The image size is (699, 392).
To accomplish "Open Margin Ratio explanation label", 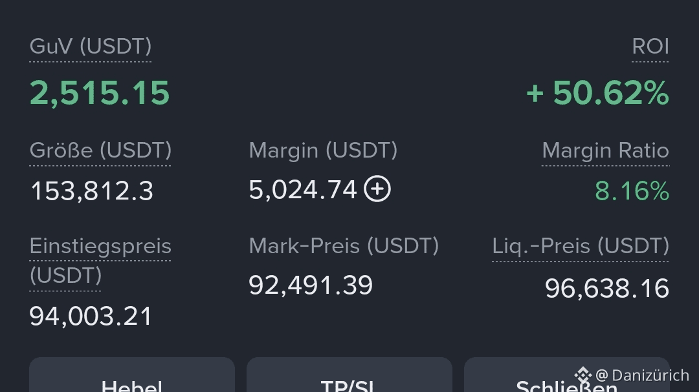I will point(605,150).
